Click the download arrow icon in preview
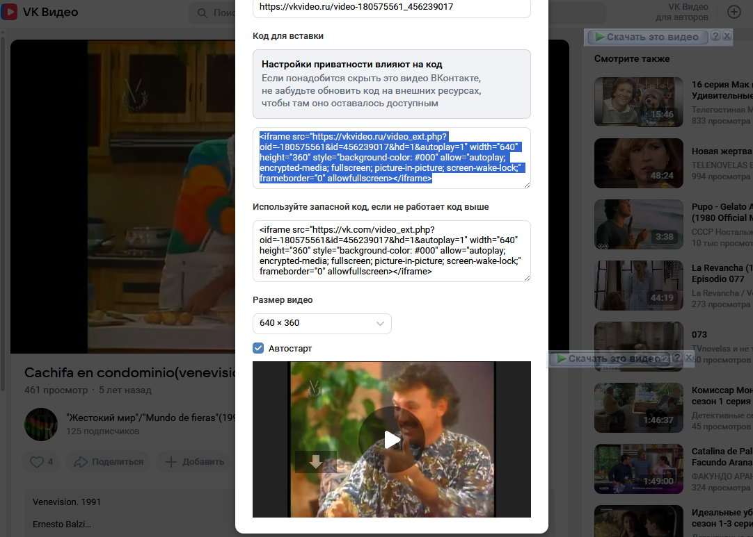 (x=315, y=462)
